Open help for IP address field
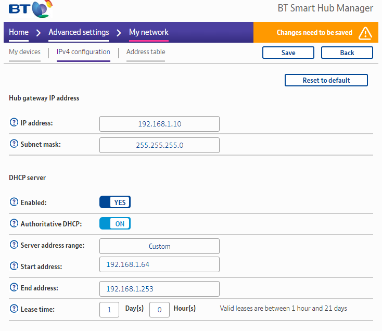 (14, 123)
